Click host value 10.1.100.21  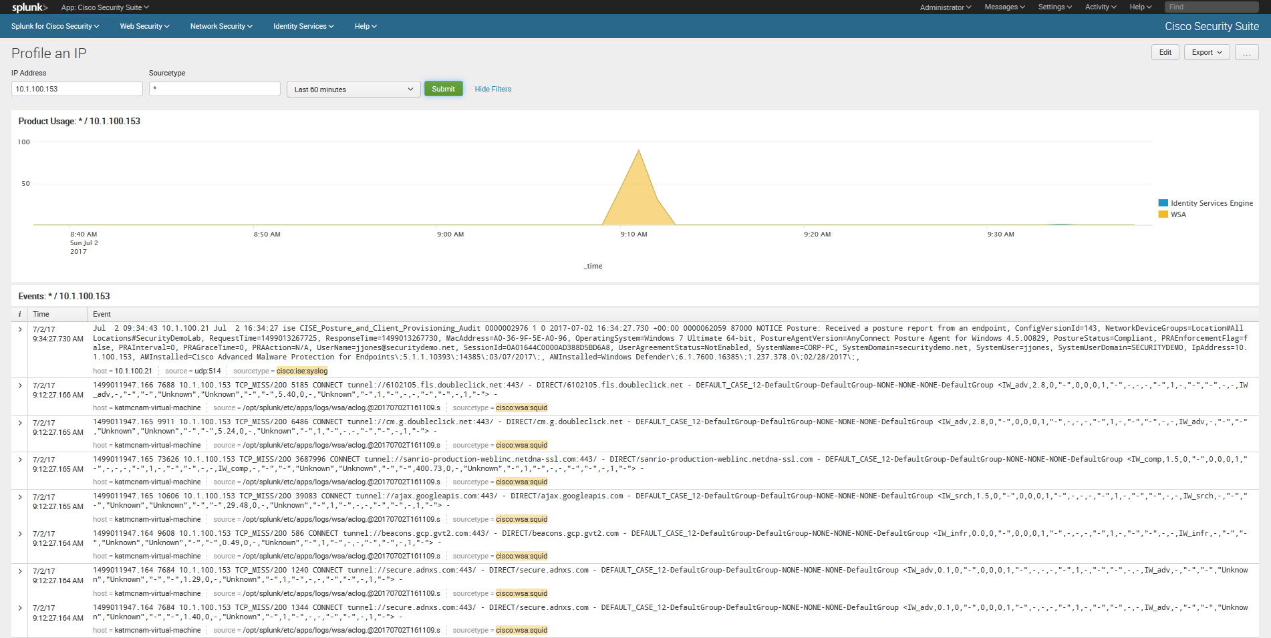133,371
